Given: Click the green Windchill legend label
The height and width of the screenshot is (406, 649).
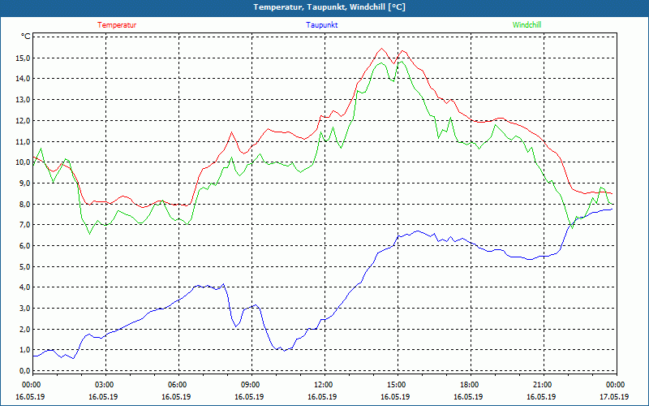Looking at the screenshot, I should (x=527, y=25).
